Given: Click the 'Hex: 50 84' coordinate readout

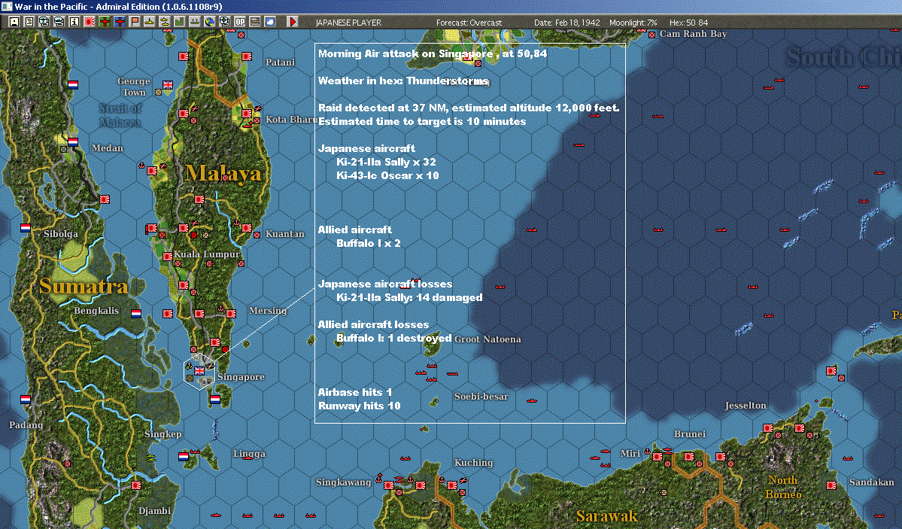Looking at the screenshot, I should [688, 23].
